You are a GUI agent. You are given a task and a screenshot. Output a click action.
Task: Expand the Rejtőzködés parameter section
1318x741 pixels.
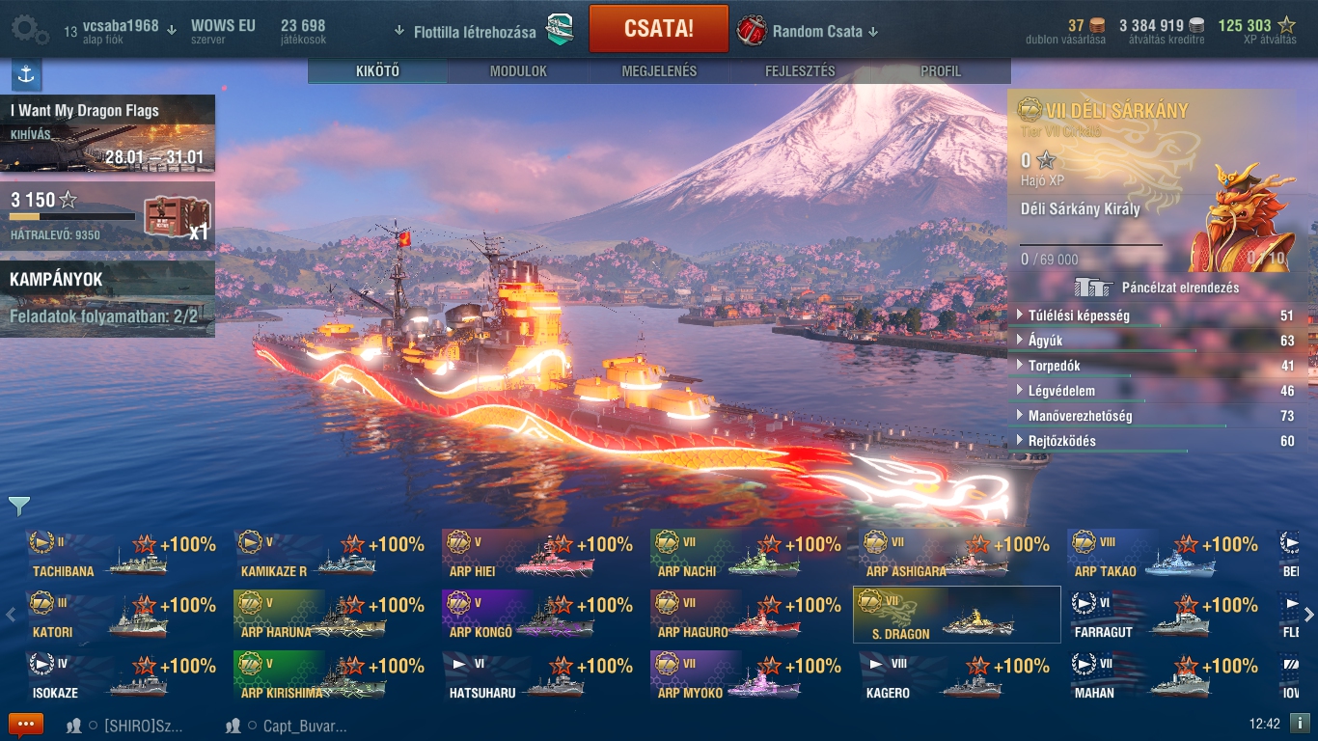pyautogui.click(x=1155, y=441)
